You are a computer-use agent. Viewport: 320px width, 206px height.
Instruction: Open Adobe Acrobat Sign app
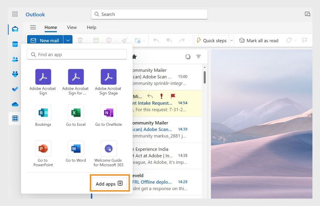point(43,82)
